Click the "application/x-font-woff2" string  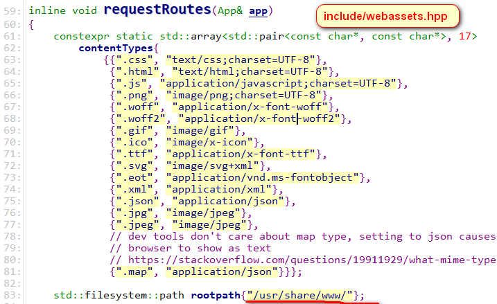(x=259, y=118)
